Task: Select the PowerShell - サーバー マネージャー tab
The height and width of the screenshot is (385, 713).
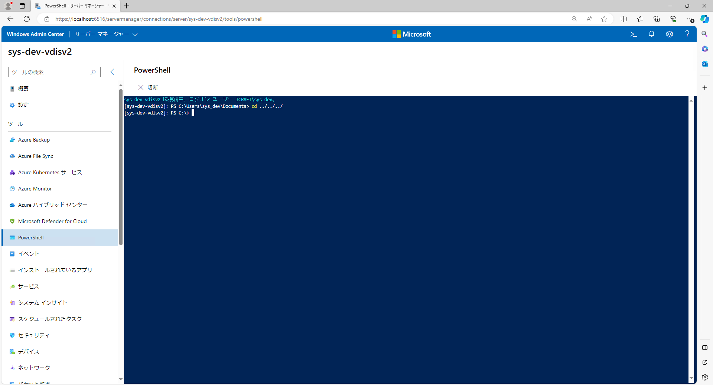Action: (75, 6)
